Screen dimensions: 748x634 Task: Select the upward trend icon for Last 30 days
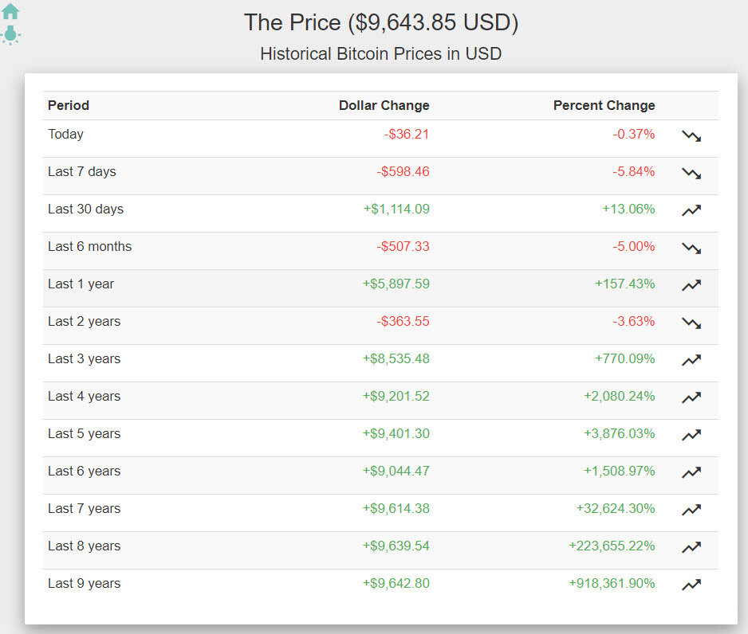click(x=691, y=210)
